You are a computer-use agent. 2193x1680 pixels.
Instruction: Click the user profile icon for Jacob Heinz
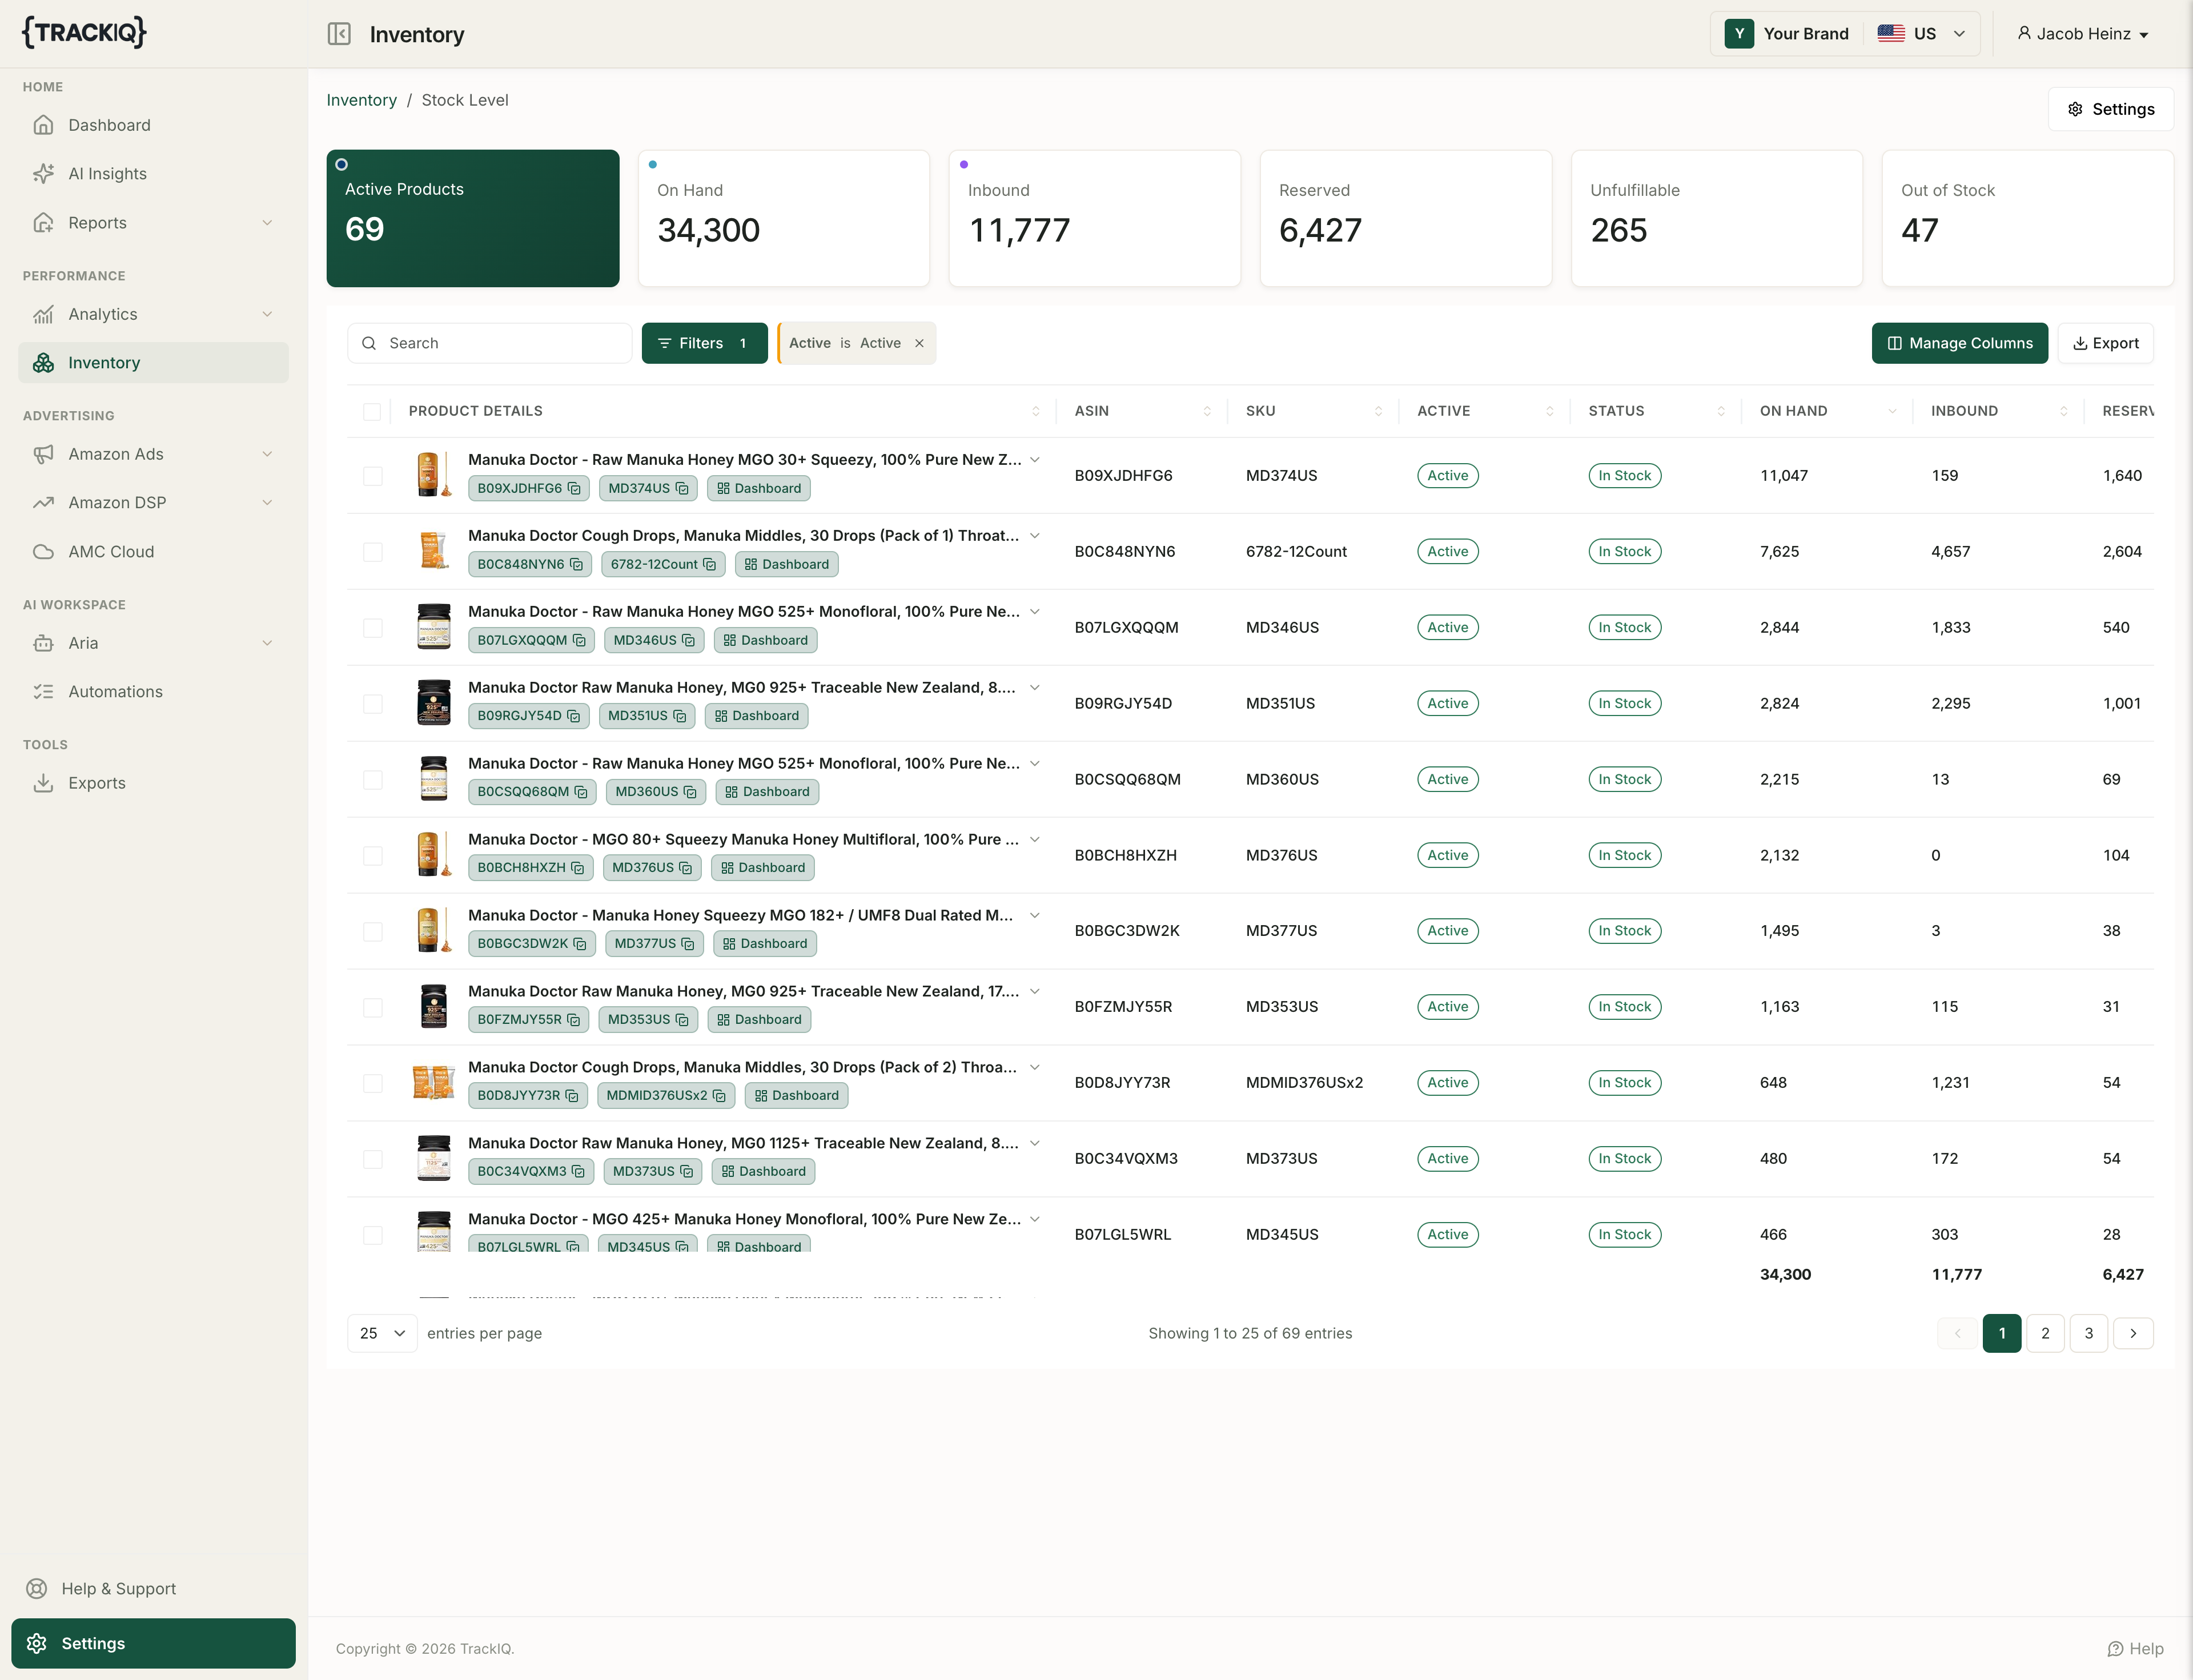[2024, 34]
